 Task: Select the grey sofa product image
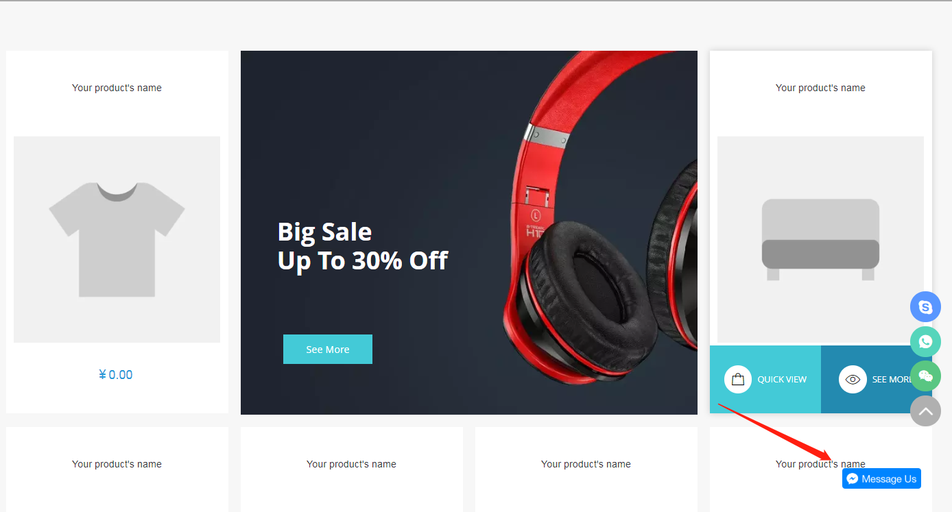pos(820,239)
